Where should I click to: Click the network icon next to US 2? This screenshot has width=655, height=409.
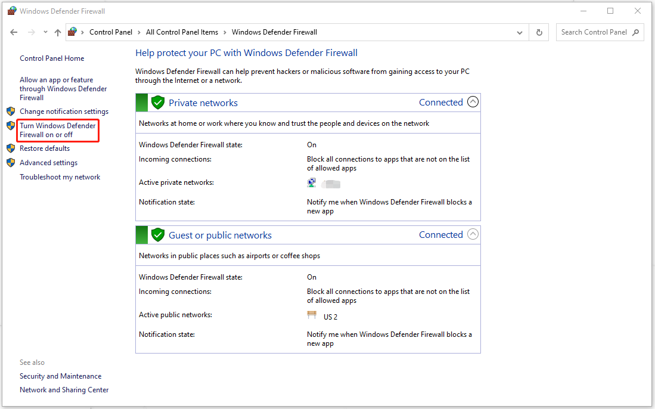(312, 315)
